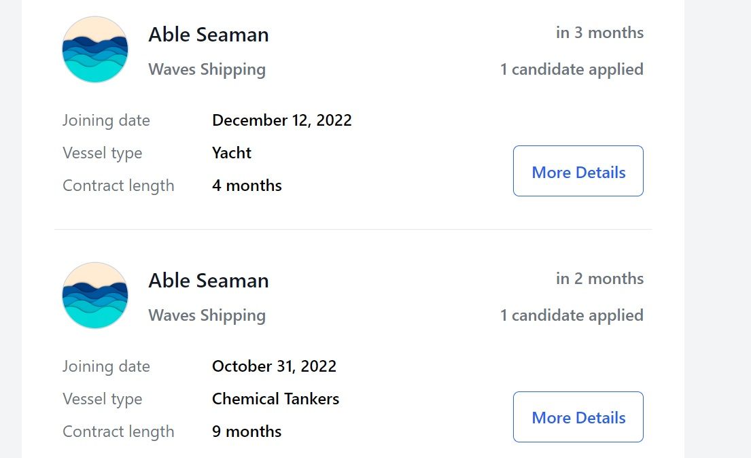Click the Able Seaman title on the October listing
Screen dimensions: 751x458
click(209, 280)
